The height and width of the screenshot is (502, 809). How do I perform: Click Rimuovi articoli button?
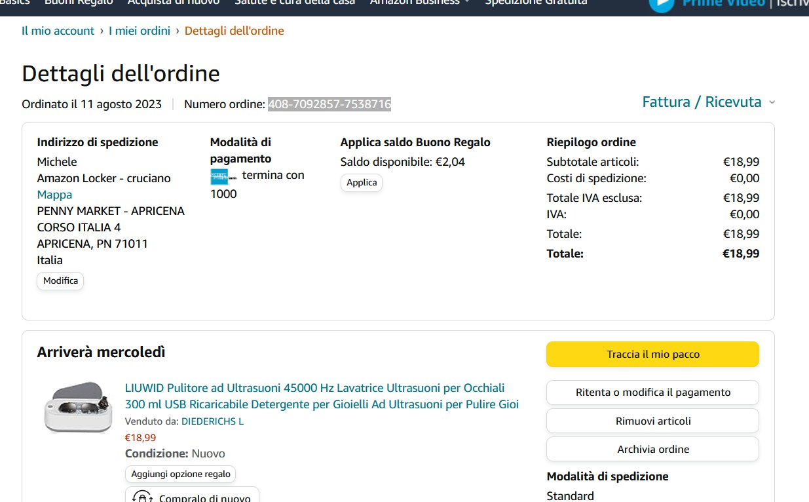[x=653, y=421]
